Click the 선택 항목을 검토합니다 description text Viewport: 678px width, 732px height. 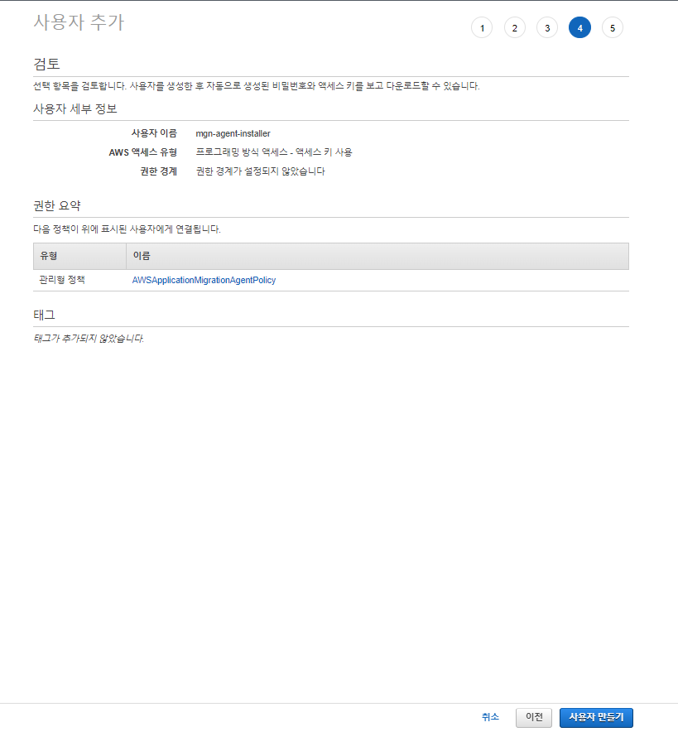click(257, 86)
